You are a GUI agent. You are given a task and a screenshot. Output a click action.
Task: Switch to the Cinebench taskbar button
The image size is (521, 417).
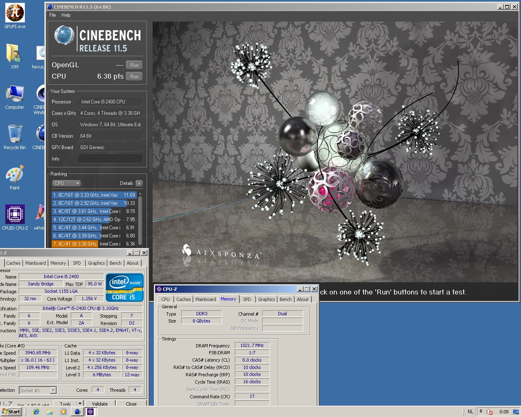click(77, 412)
